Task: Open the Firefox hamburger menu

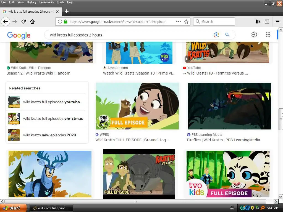Action: coord(278,22)
